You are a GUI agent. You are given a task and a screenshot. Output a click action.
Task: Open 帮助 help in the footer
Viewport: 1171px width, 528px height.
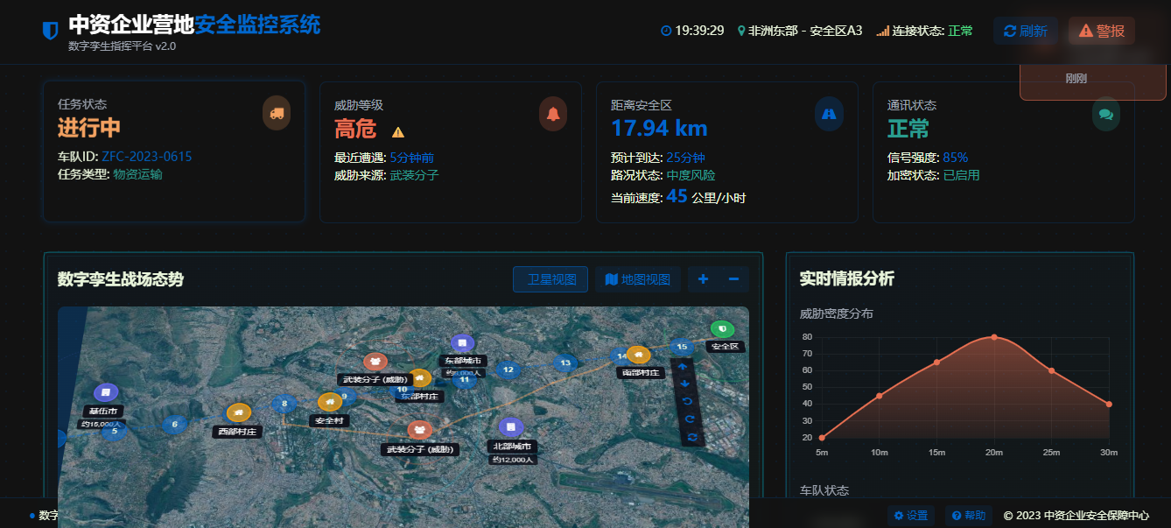click(969, 516)
